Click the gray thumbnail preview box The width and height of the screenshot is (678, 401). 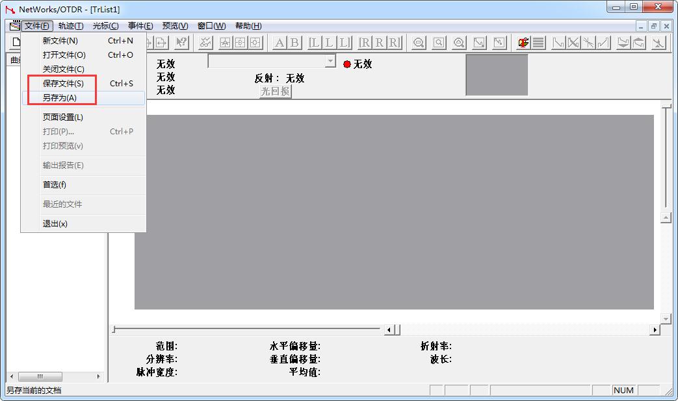pyautogui.click(x=497, y=75)
